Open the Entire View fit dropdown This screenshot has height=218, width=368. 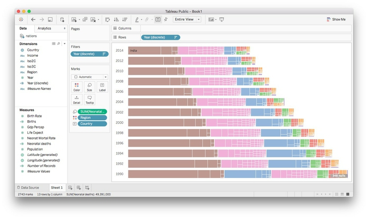click(187, 20)
